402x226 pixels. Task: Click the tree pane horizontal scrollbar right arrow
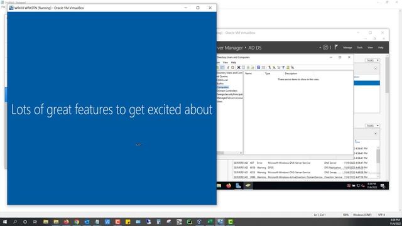241,153
